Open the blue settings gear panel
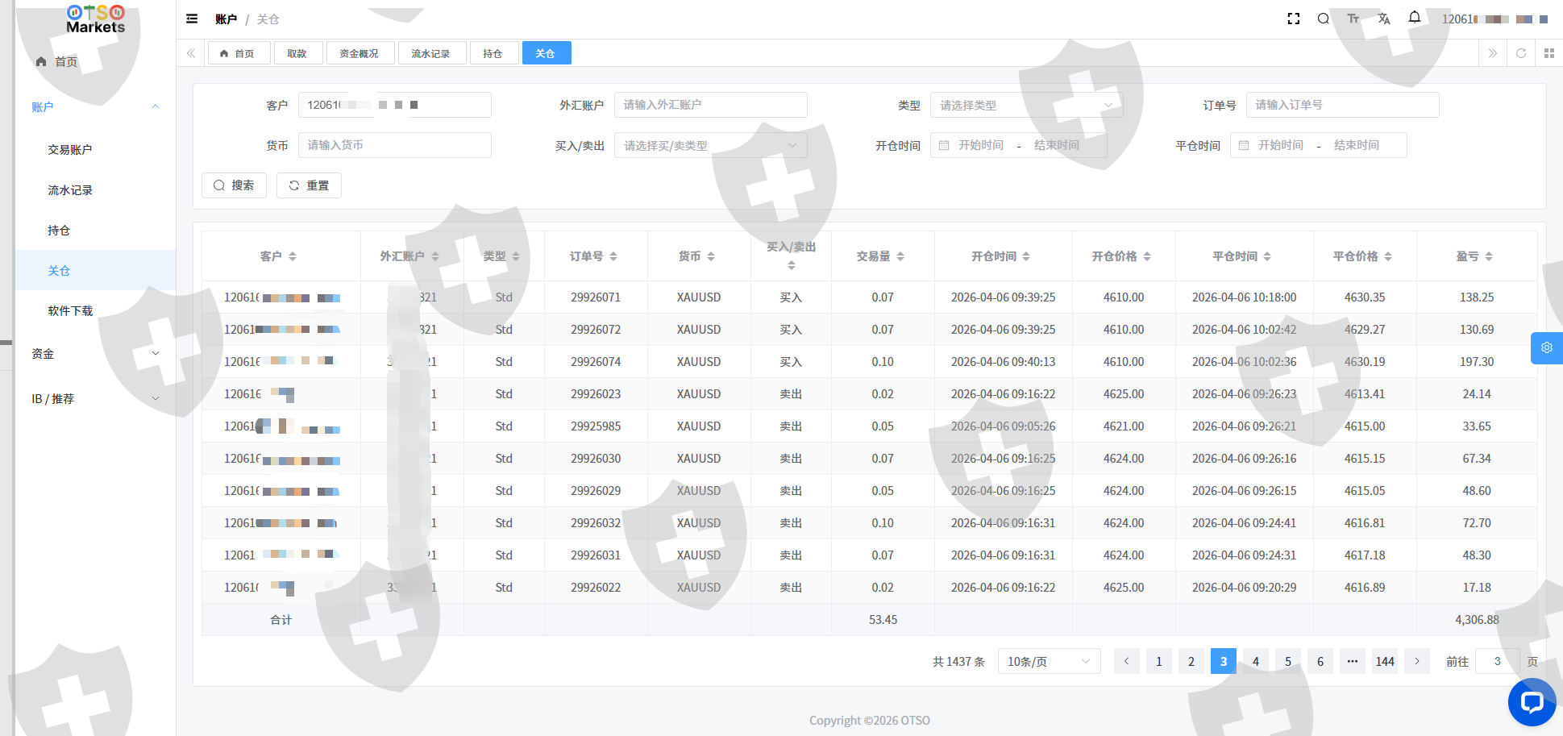This screenshot has height=736, width=1563. 1546,347
